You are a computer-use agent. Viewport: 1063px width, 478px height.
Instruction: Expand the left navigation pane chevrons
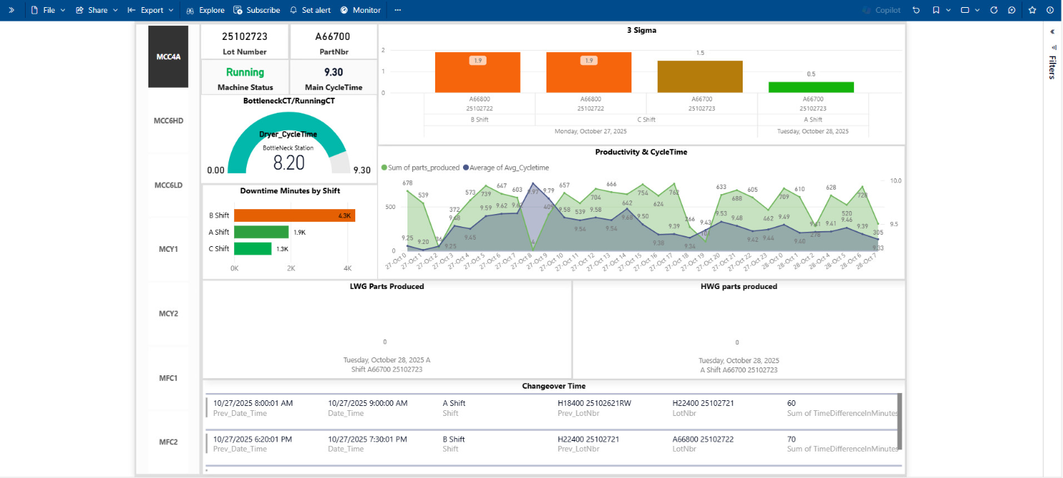(11, 10)
